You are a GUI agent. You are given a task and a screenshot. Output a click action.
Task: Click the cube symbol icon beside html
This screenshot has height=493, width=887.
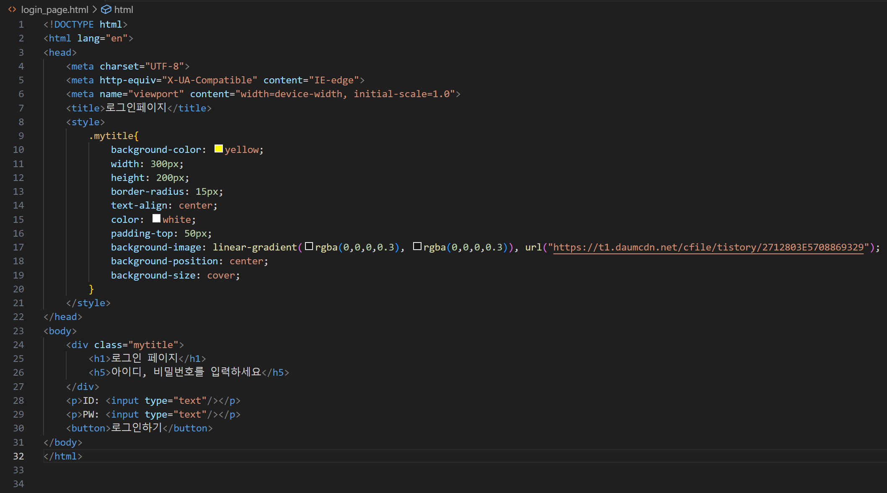pos(106,9)
